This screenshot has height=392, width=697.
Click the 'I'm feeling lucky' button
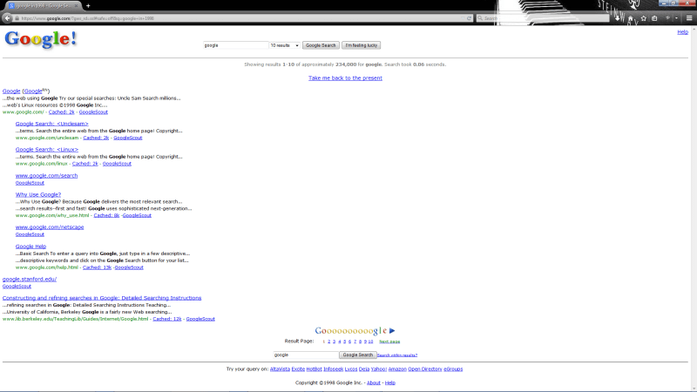[x=362, y=45]
